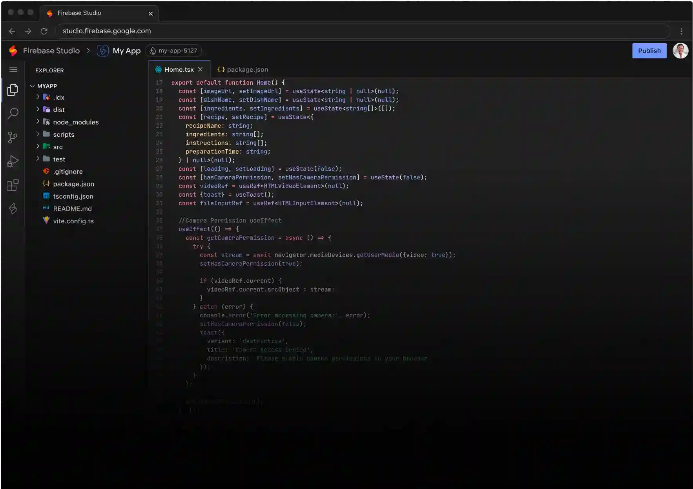Select the README.md file

pyautogui.click(x=72, y=208)
